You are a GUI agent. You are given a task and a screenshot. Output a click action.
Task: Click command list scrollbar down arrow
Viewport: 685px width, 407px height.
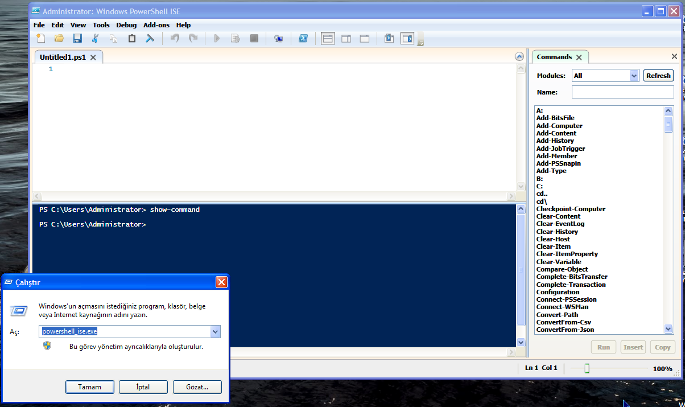(x=669, y=328)
